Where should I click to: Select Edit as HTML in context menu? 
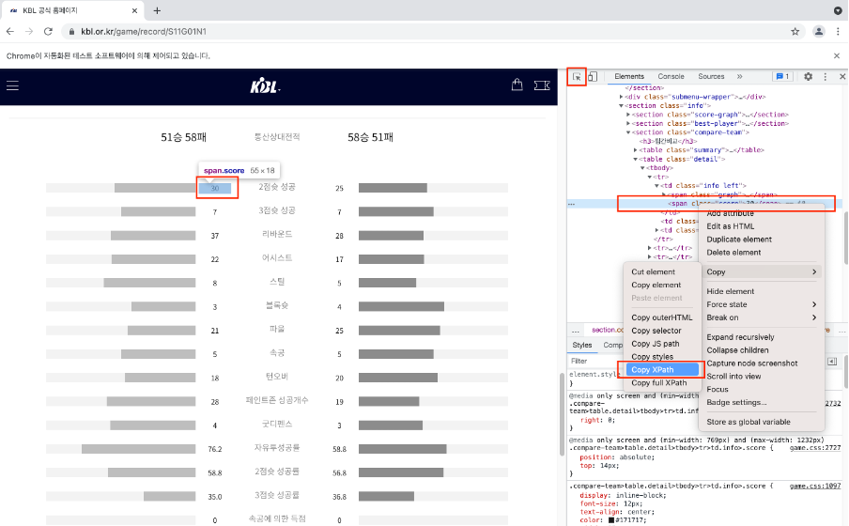tap(731, 226)
